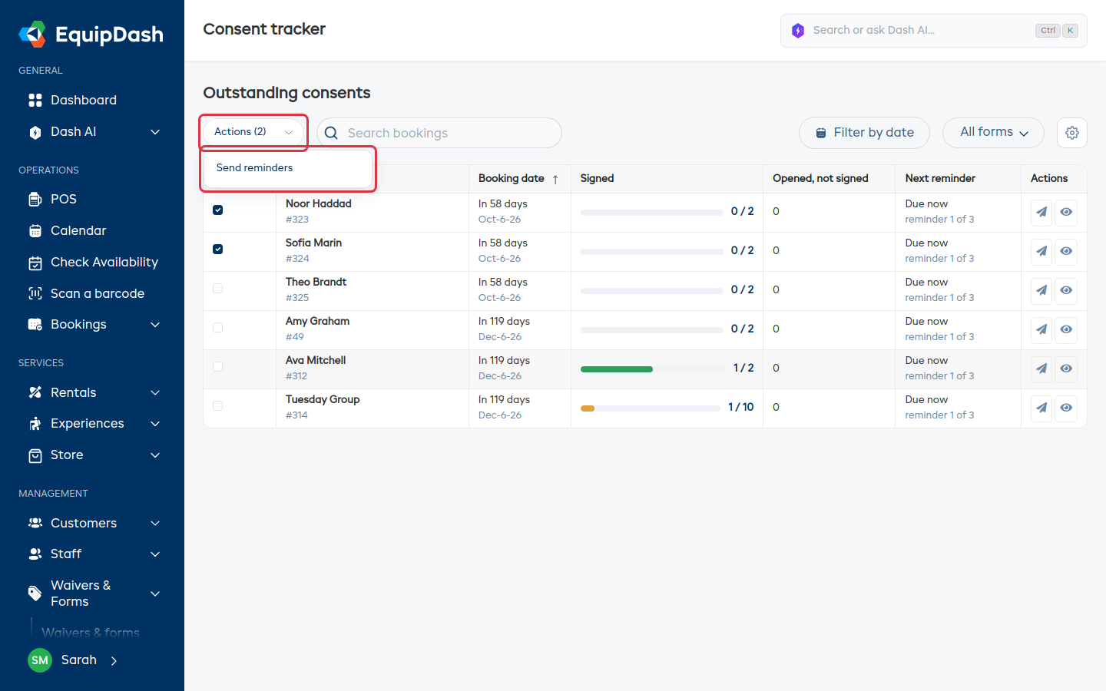The height and width of the screenshot is (691, 1106).
Task: Focus the Search or ask Dash AI field
Action: (x=933, y=31)
